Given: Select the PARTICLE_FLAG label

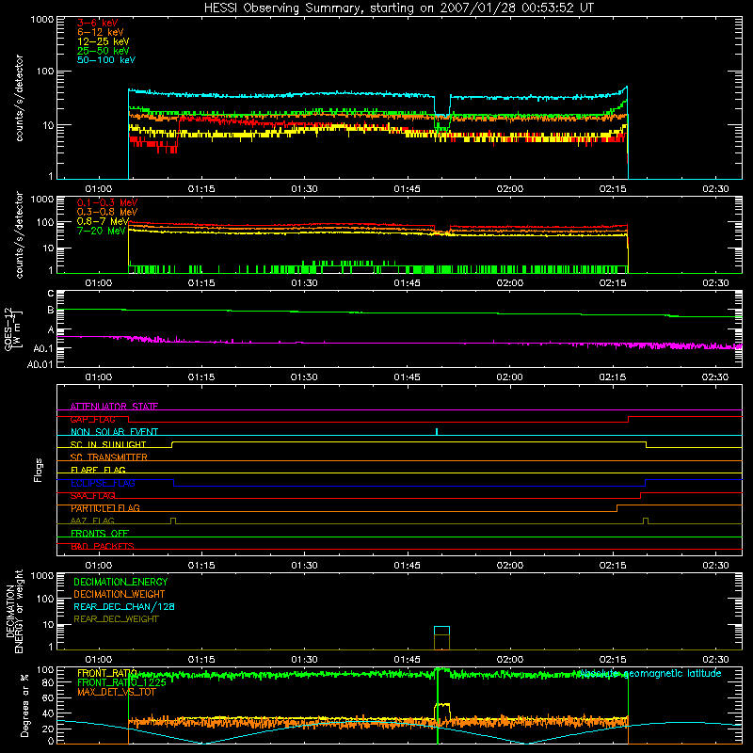Looking at the screenshot, I should 105,508.
